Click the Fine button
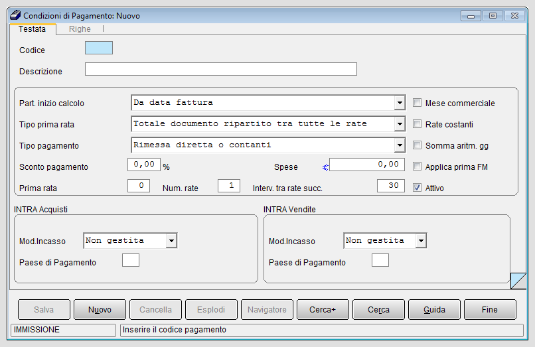The height and width of the screenshot is (347, 535). click(x=490, y=309)
